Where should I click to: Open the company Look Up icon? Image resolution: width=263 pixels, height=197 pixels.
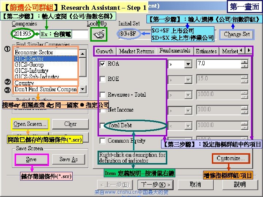99,35
